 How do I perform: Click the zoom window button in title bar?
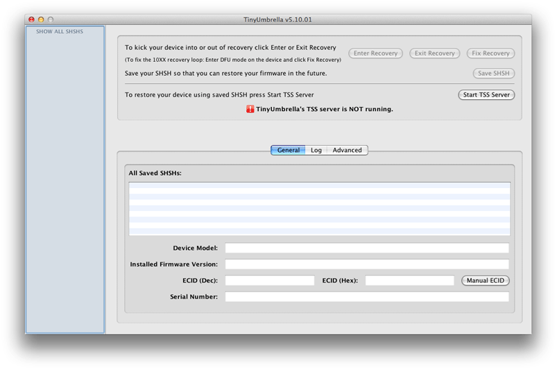pos(51,19)
